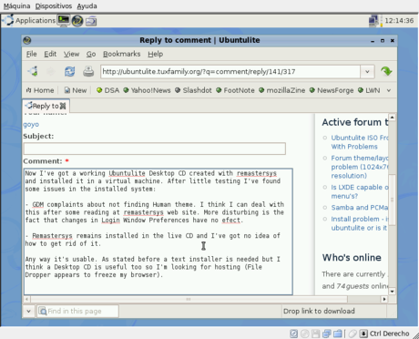Screen dimensions: 419x339
Task: Click the shared folders indicator in VM status bar
Action: tap(338, 334)
